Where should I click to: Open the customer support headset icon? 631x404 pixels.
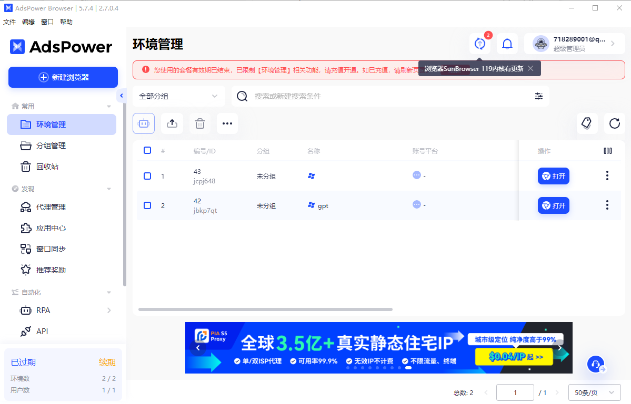pyautogui.click(x=596, y=364)
